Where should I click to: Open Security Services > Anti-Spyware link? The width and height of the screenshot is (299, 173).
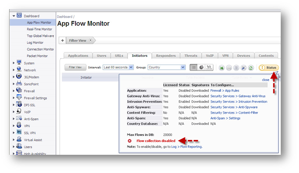point(234,107)
